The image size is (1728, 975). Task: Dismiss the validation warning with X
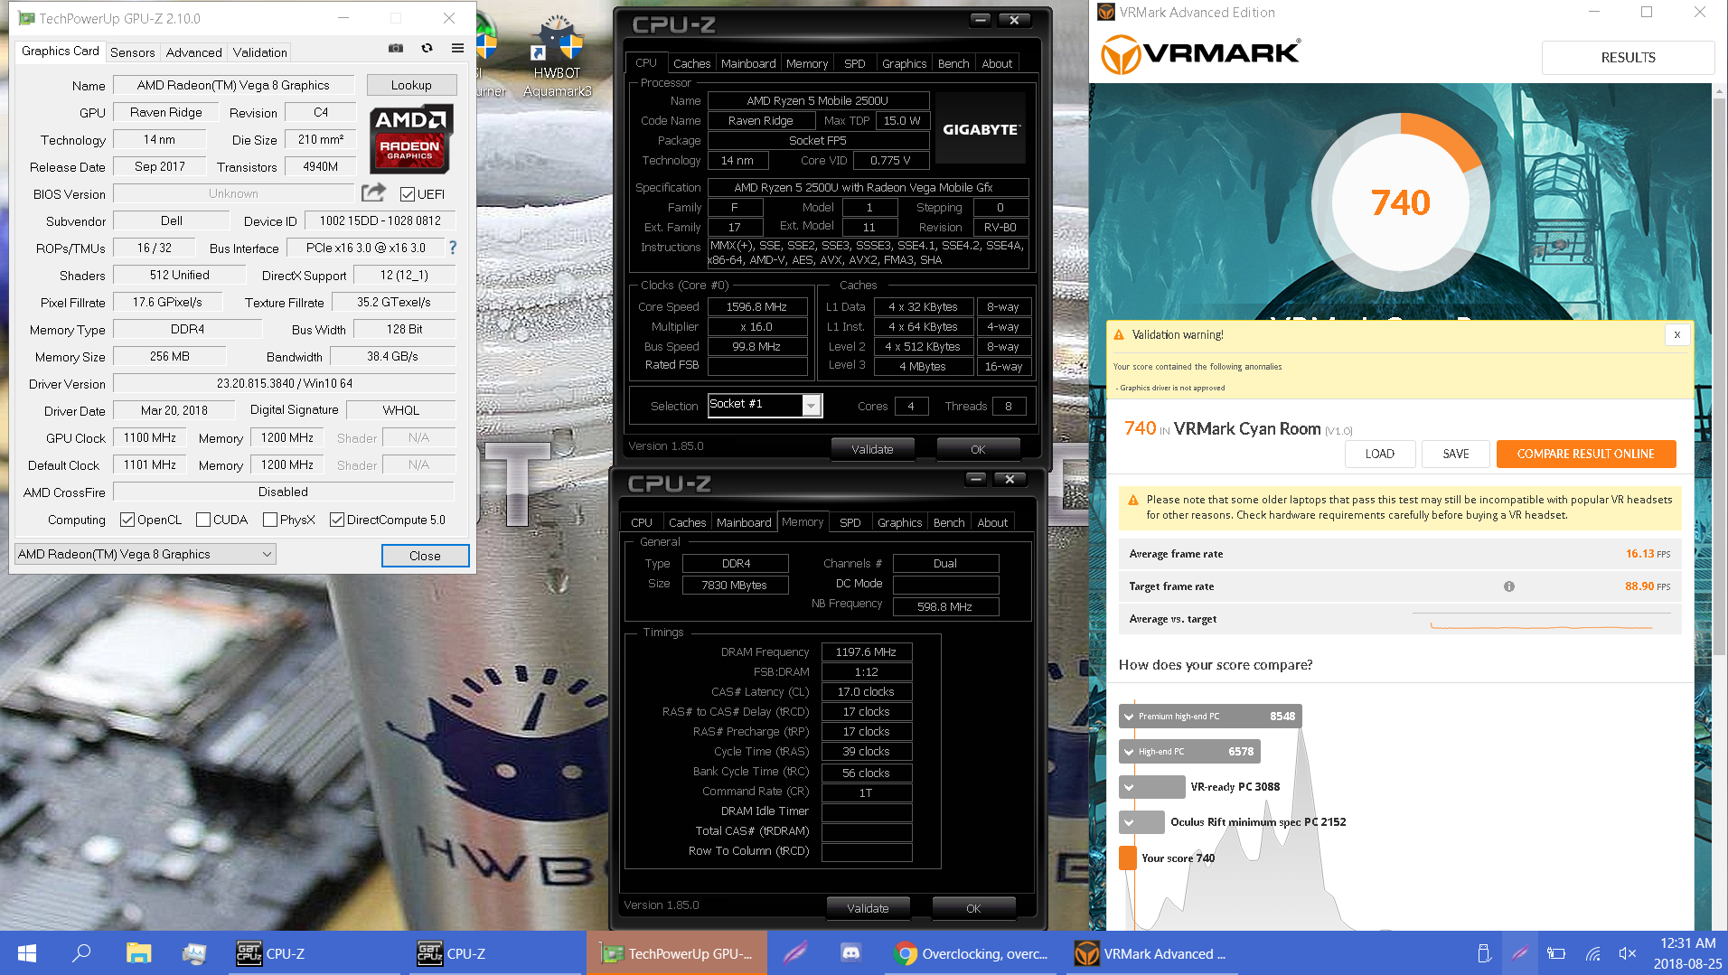pos(1677,334)
